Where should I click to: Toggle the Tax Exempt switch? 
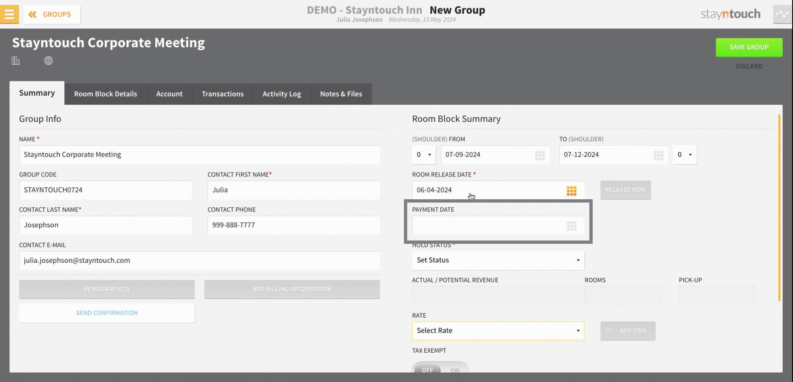click(440, 368)
